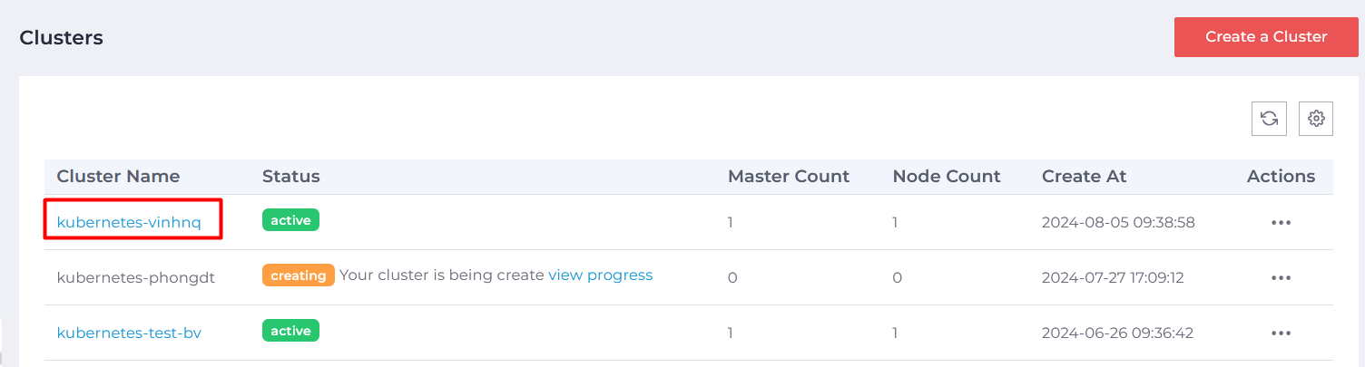Click the Master Count column header

789,176
